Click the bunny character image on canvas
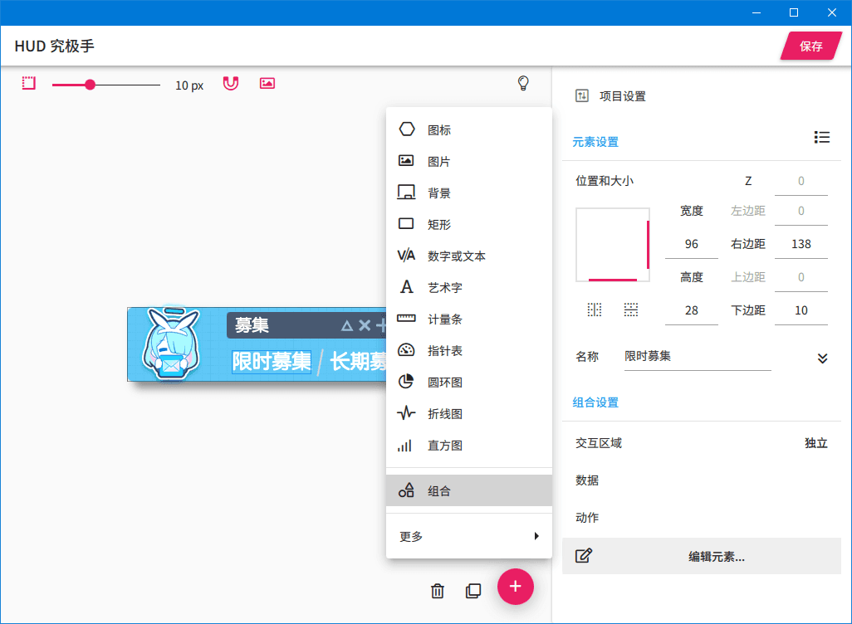 pos(171,344)
